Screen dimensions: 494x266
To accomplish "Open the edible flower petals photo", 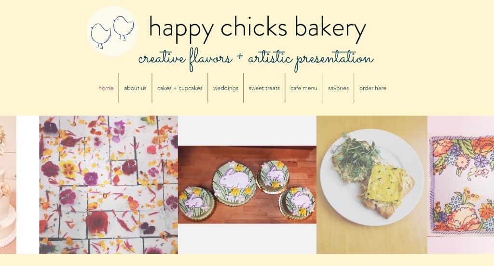I will 109,185.
